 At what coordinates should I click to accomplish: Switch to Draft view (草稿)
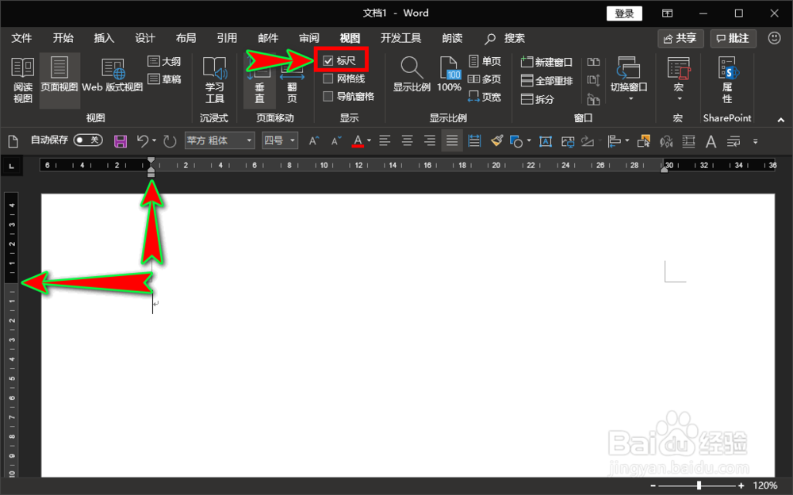[x=164, y=79]
